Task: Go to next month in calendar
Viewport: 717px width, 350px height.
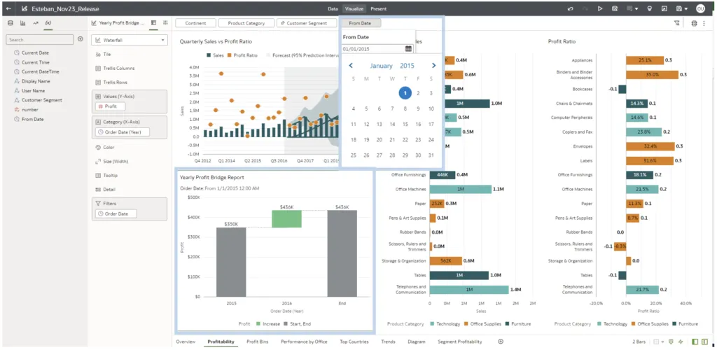Action: coord(433,66)
